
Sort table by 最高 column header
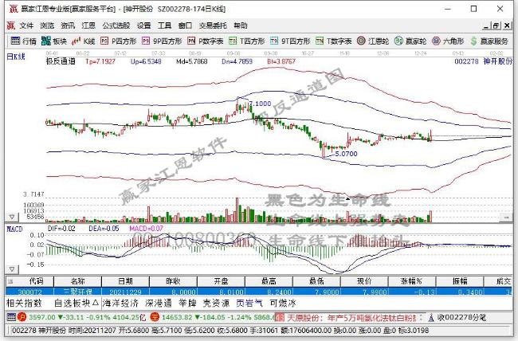click(269, 281)
